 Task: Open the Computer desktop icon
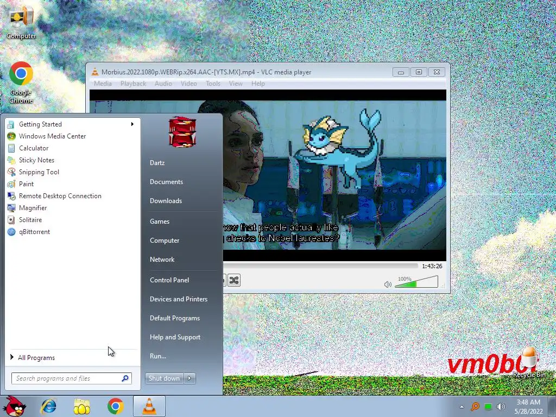(x=21, y=22)
